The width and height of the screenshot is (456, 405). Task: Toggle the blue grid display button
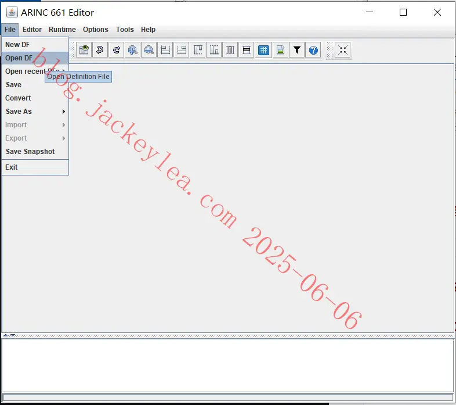[x=263, y=50]
